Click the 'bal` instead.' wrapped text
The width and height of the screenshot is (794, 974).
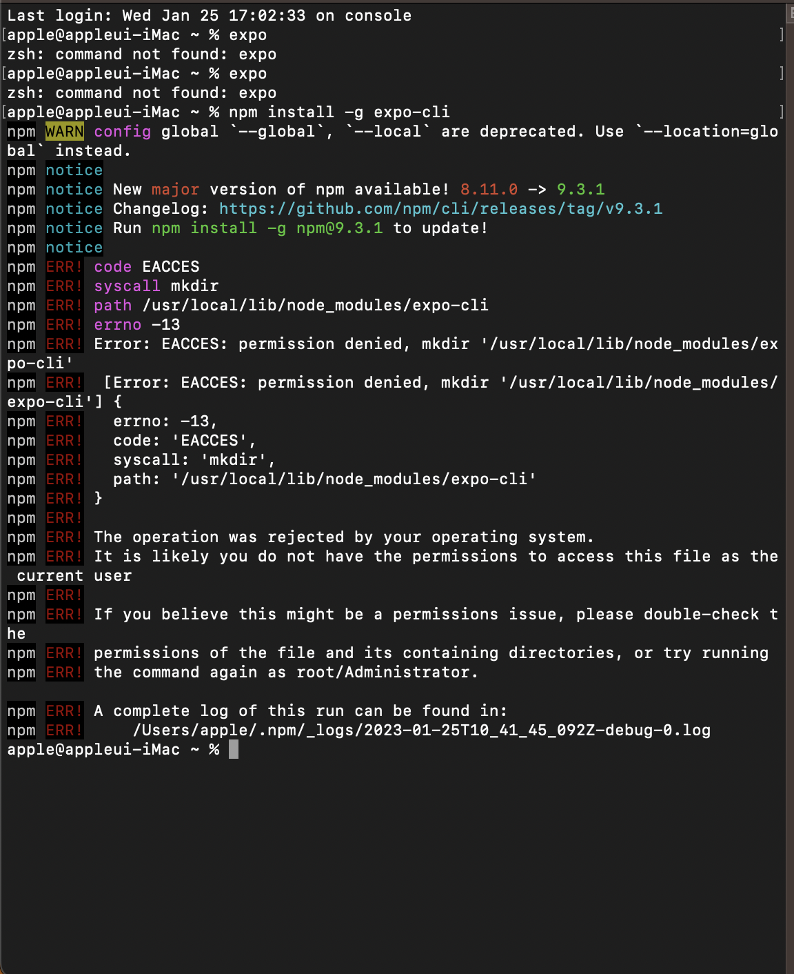(x=69, y=150)
